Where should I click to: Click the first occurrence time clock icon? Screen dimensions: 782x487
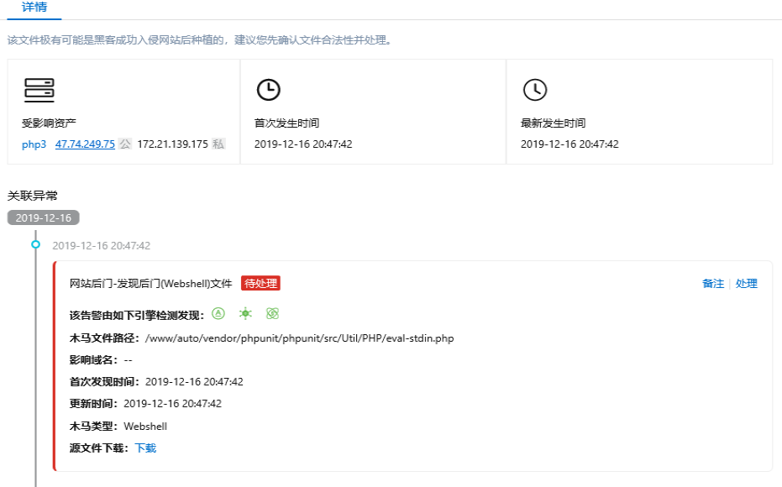pyautogui.click(x=268, y=90)
